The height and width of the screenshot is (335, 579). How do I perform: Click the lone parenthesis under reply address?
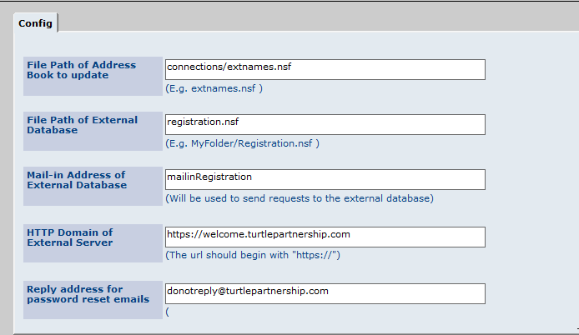[167, 312]
